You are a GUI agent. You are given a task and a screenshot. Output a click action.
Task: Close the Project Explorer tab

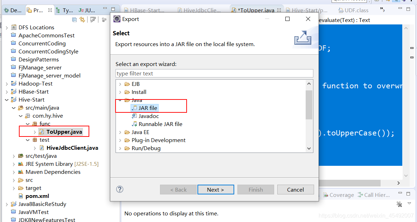(50, 10)
